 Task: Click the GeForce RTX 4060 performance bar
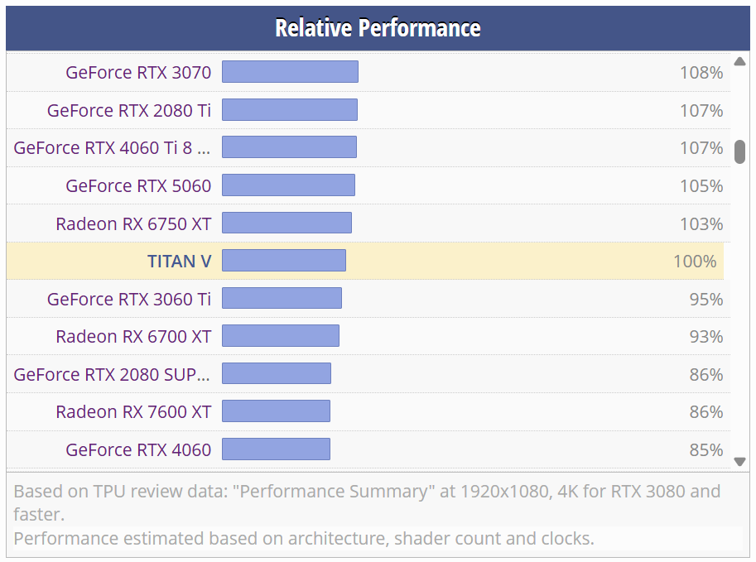[x=276, y=450]
